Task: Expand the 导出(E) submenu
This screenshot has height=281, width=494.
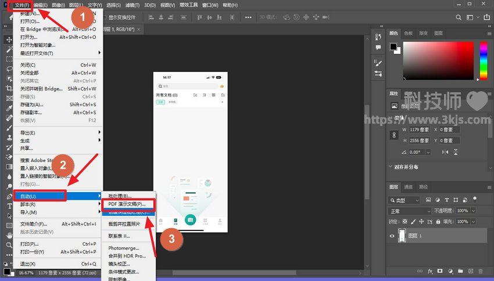Action: 60,133
